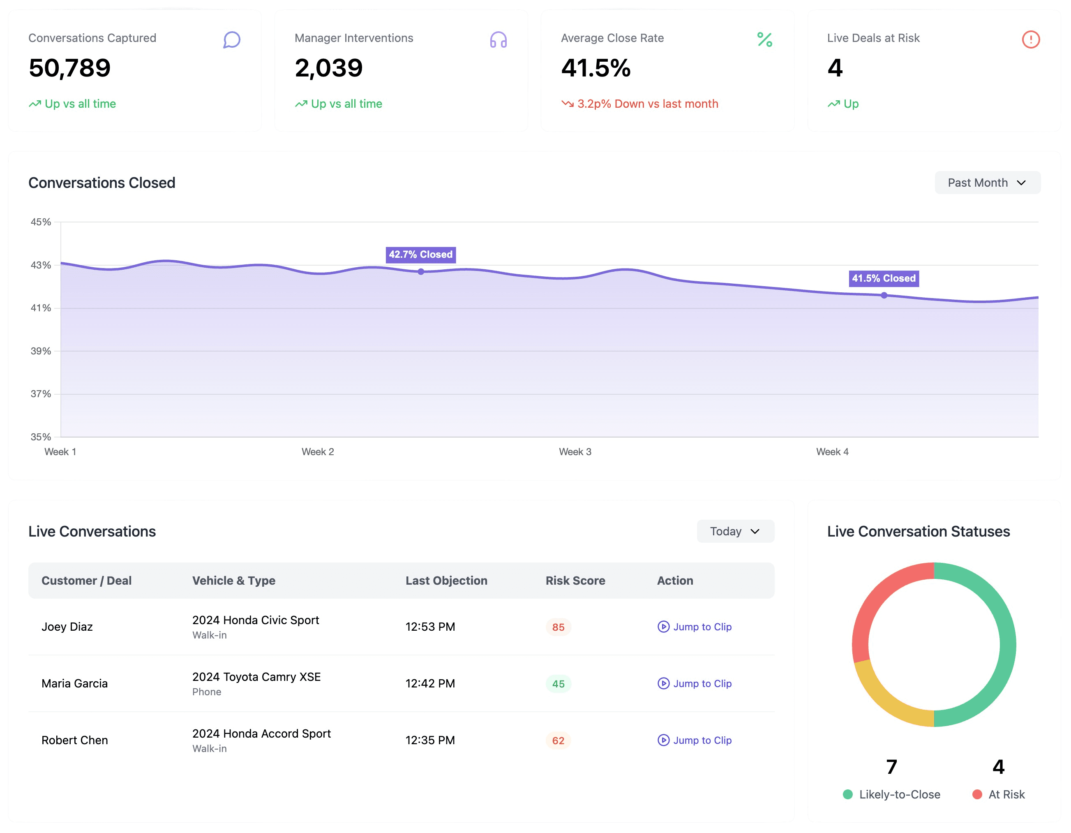Click 2024 Toyota Camry XSE vehicle text
The image size is (1071, 833).
click(x=256, y=678)
